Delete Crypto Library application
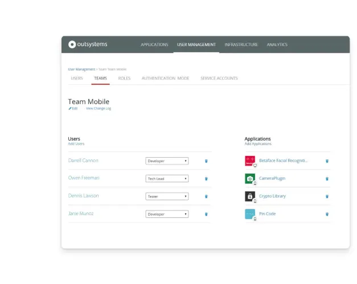The height and width of the screenshot is (284, 357). point(327,196)
